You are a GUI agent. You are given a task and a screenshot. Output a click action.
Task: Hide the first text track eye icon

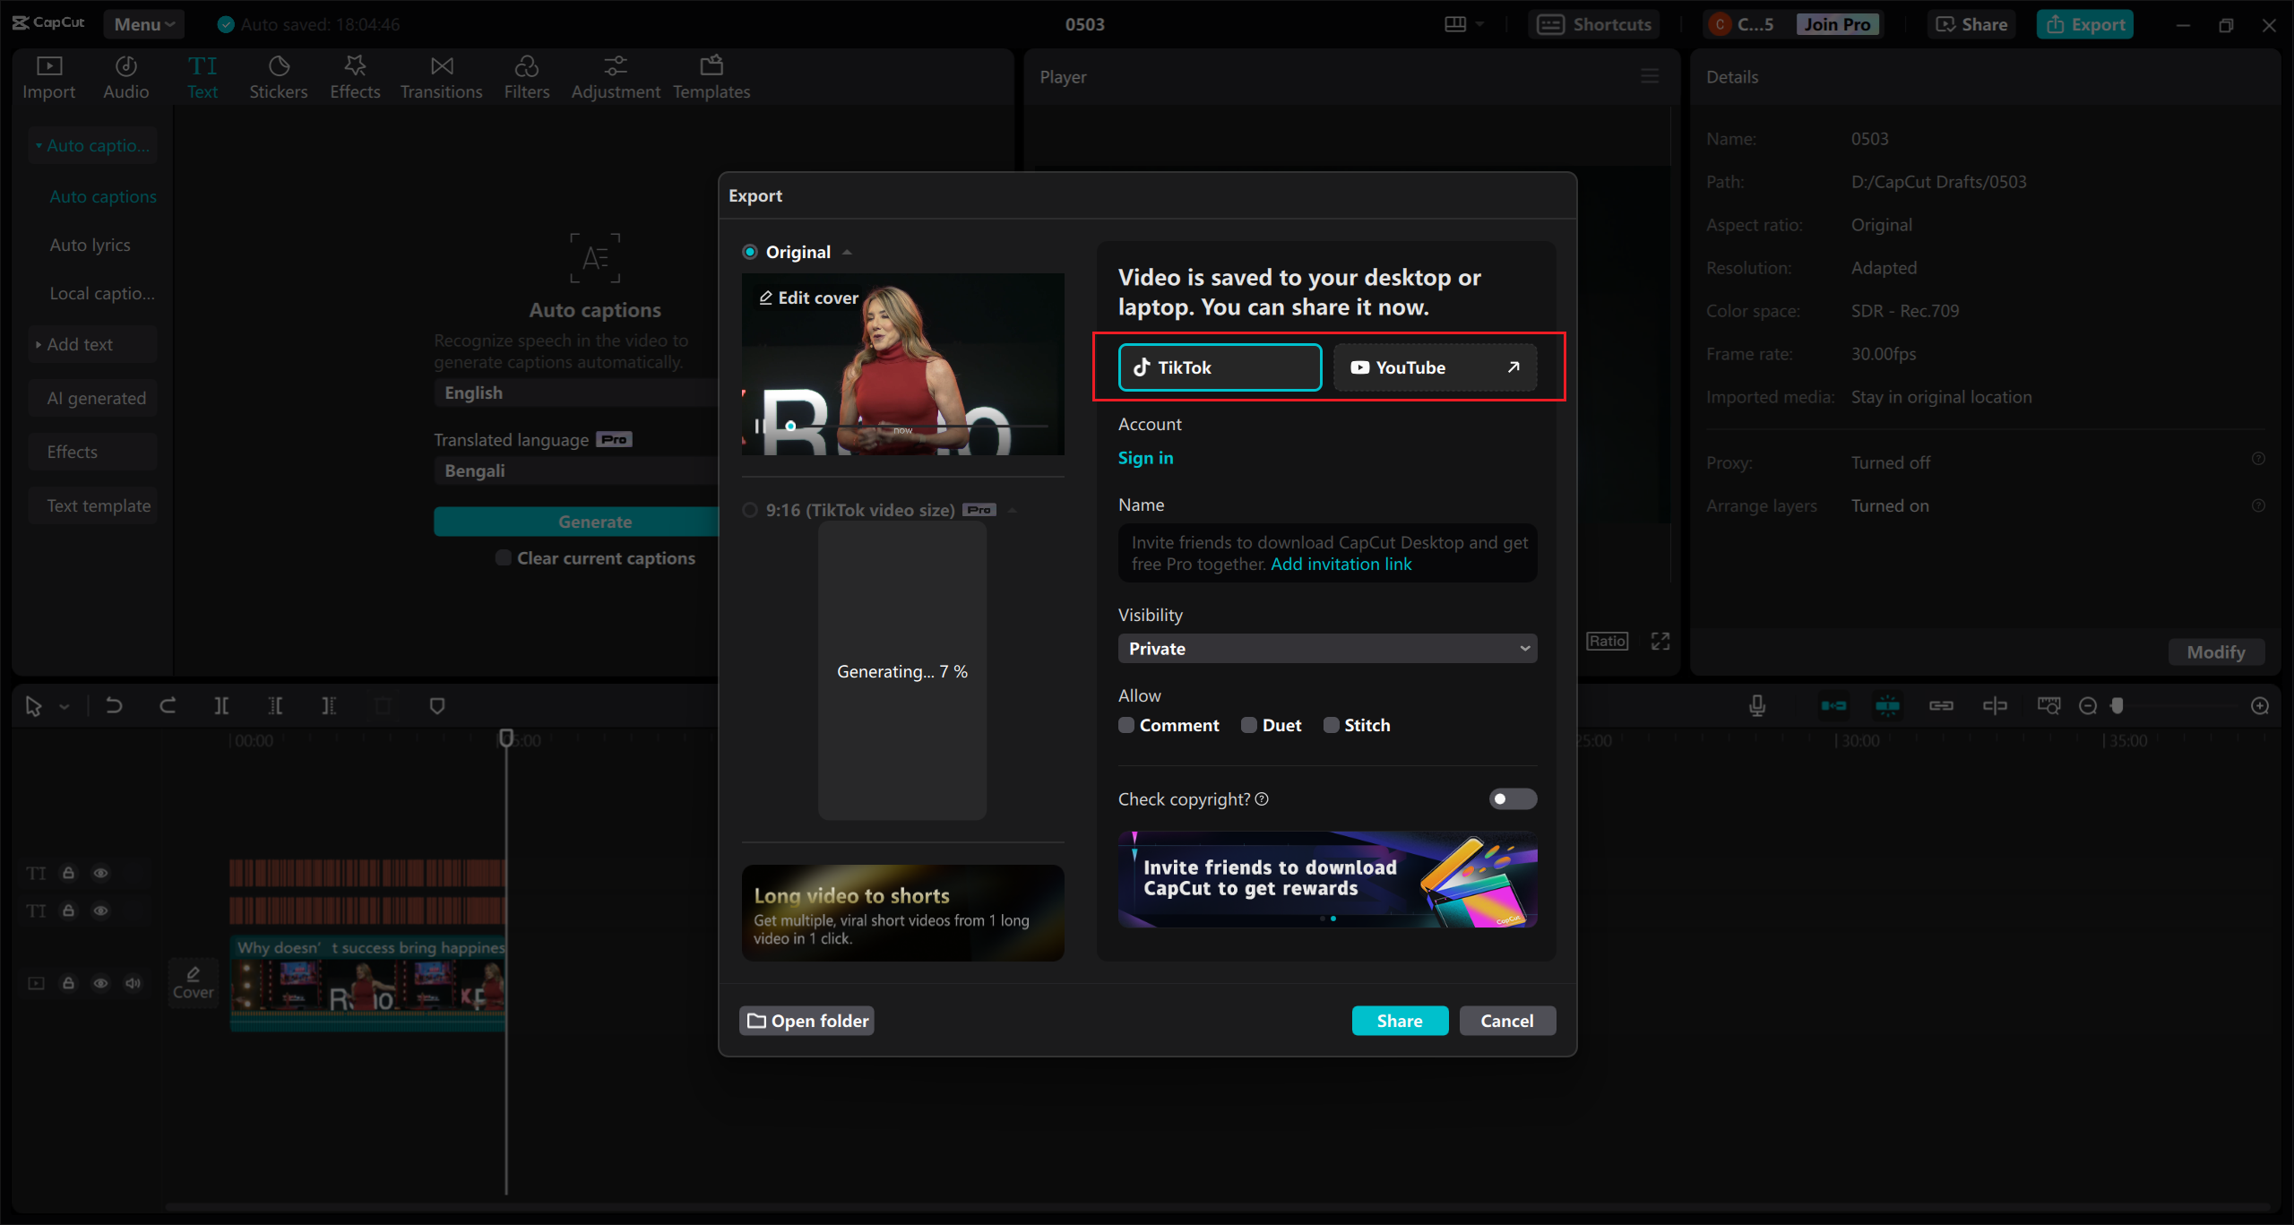click(100, 873)
